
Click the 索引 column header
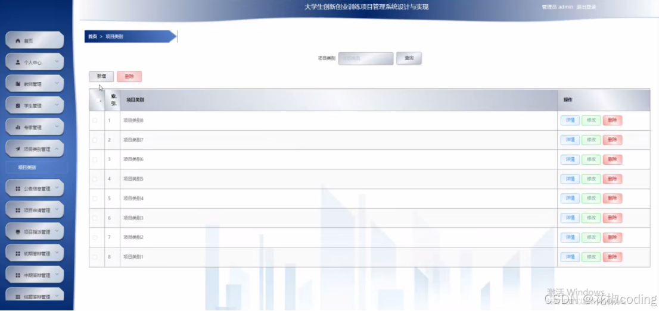113,100
